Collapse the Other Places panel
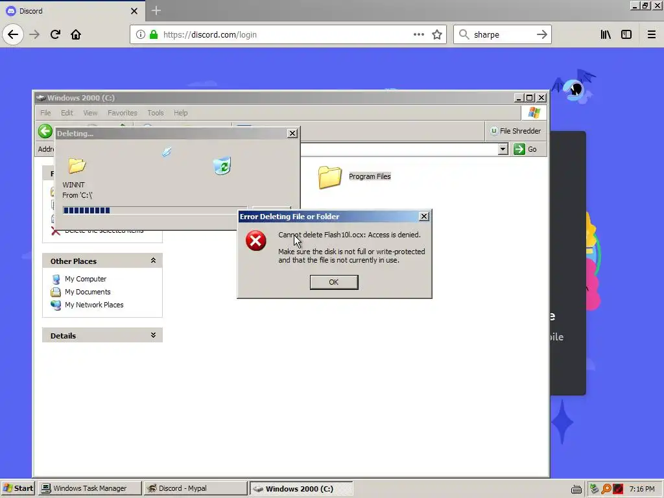The height and width of the screenshot is (498, 664). coord(153,261)
